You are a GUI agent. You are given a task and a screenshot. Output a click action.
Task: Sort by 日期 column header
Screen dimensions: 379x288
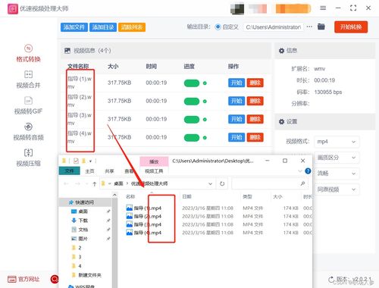[x=186, y=196]
